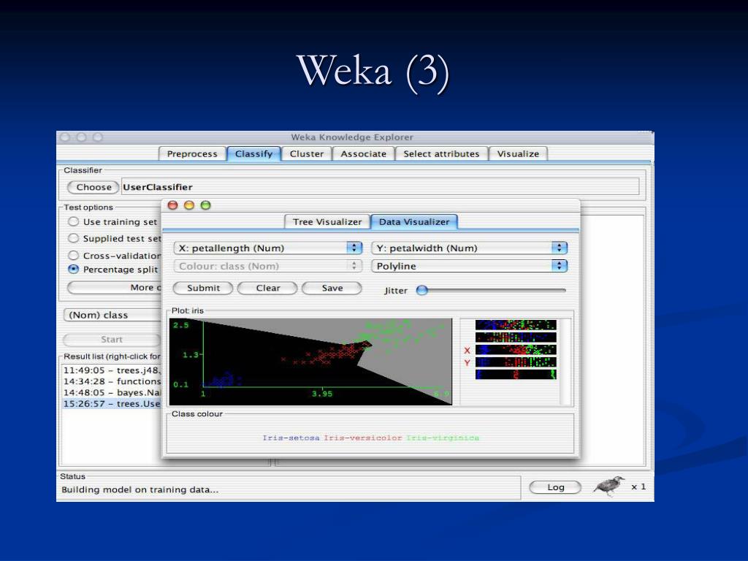Click Iris-virginica in the class colour legend
The image size is (748, 561).
pyautogui.click(x=443, y=438)
